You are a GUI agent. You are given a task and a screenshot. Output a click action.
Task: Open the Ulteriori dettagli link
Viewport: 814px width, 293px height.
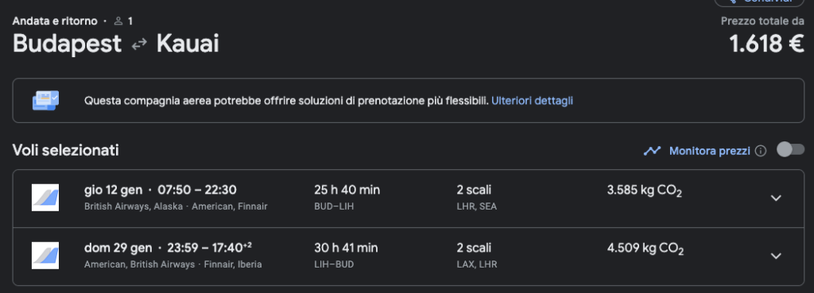point(532,101)
